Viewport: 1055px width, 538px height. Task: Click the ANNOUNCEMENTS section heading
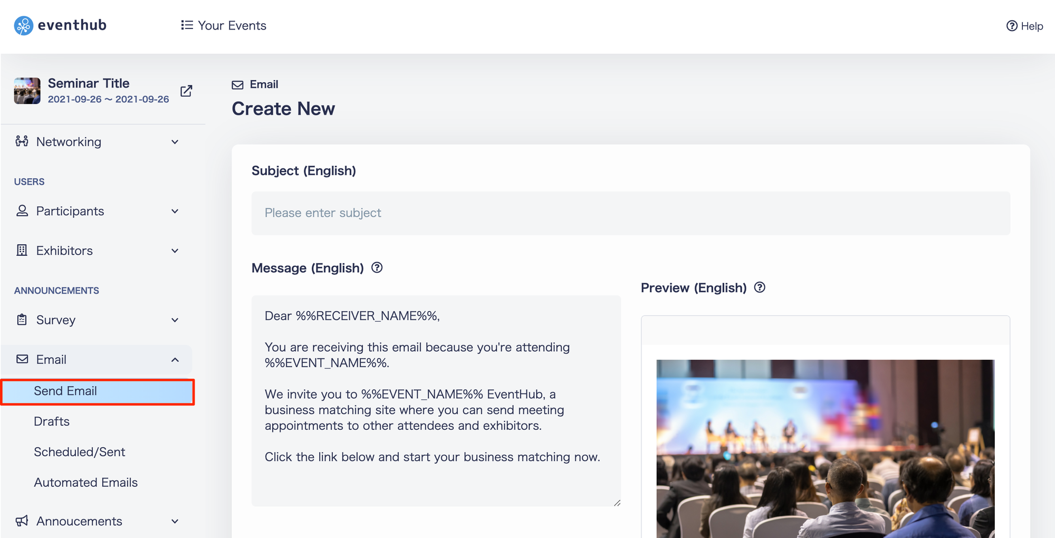pos(56,291)
